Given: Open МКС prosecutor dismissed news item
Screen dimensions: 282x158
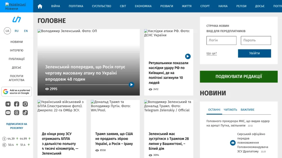Looking at the screenshot, I should point(238,123).
